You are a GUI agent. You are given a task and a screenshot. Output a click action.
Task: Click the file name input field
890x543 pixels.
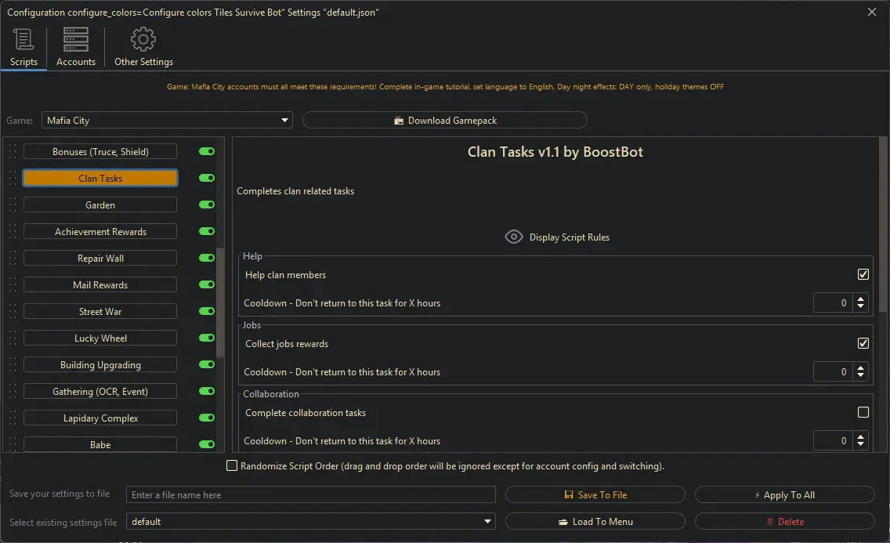point(310,494)
